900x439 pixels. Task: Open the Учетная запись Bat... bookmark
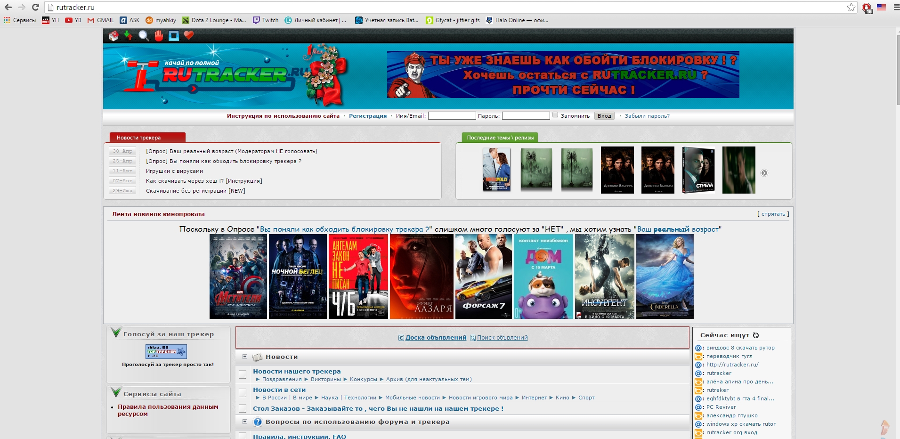[387, 20]
